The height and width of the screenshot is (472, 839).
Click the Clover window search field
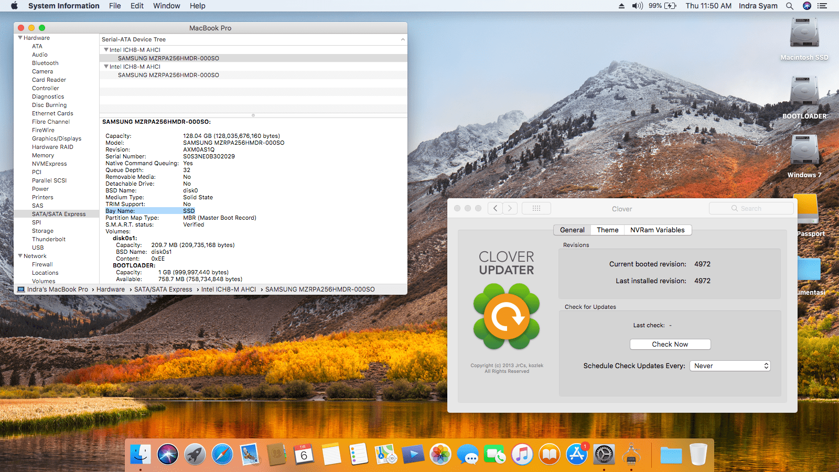(x=751, y=208)
